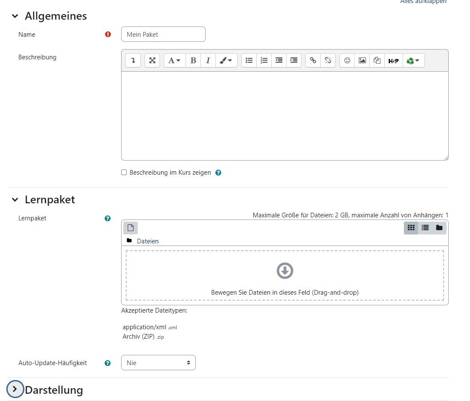Screen dimensions: 470x401
Task: Toggle fullscreen mode of the editor
Action: (152, 61)
